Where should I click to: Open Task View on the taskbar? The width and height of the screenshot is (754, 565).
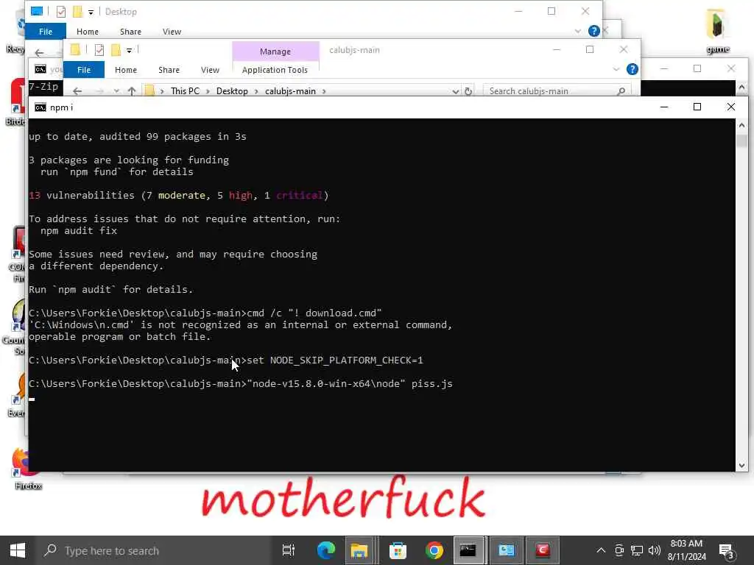point(289,550)
